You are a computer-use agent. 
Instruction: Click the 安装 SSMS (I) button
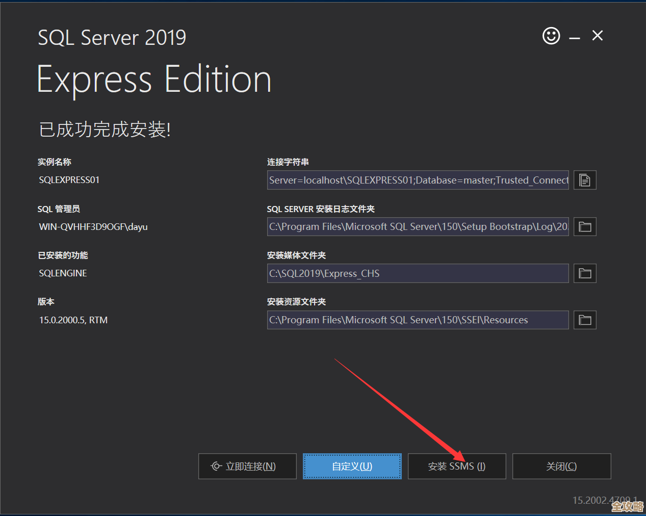(457, 466)
